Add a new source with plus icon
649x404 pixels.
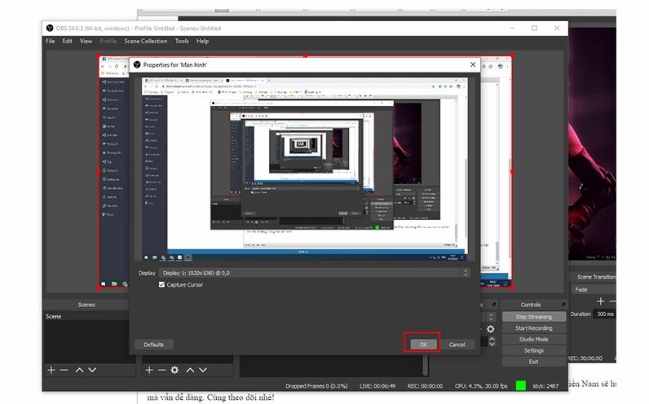pos(148,370)
